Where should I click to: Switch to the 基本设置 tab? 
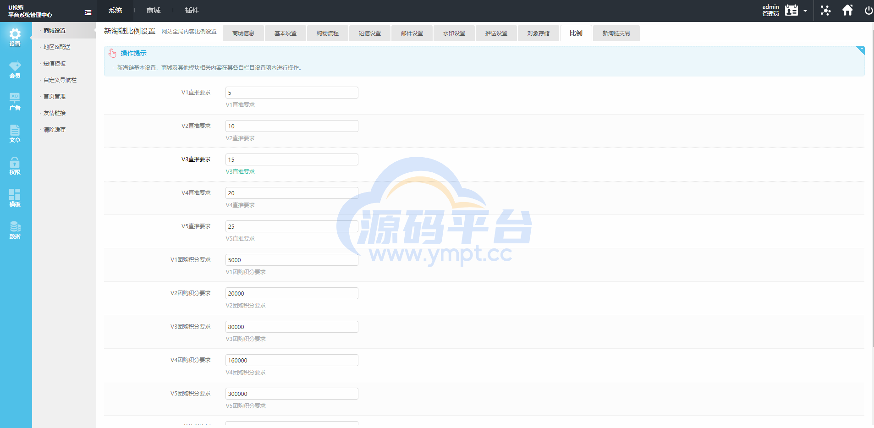click(286, 33)
